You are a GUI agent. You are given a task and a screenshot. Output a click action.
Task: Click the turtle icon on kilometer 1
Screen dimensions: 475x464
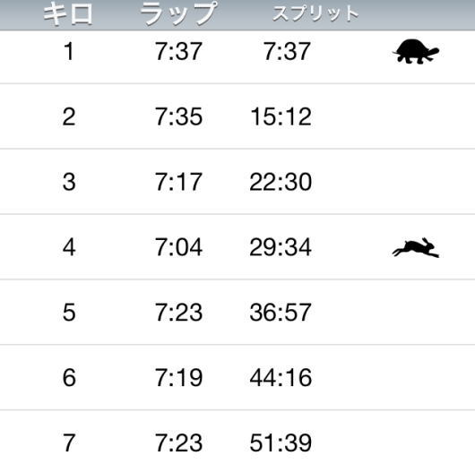pos(416,52)
